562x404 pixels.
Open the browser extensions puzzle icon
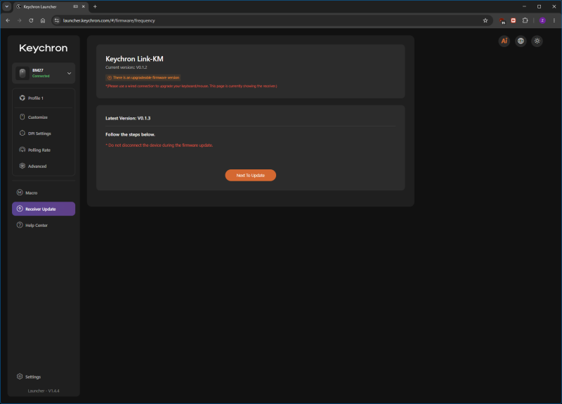point(525,20)
